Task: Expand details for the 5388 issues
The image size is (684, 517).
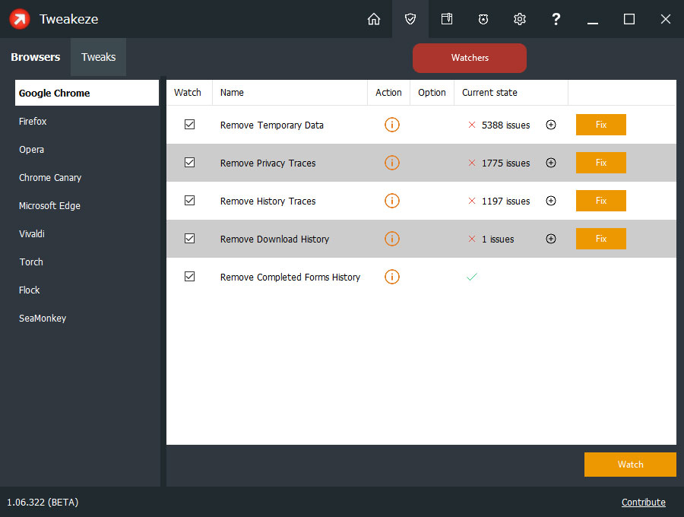Action: point(550,124)
